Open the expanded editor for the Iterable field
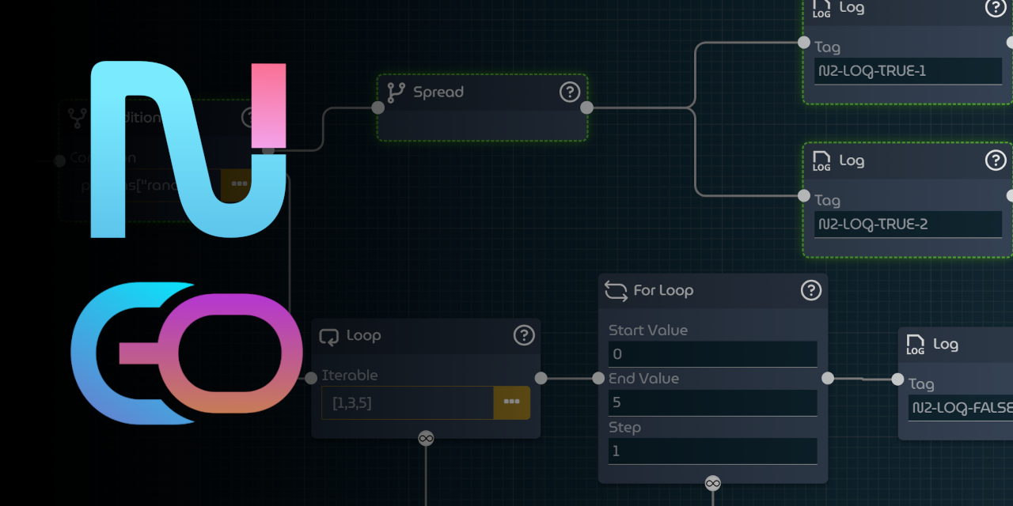Image resolution: width=1013 pixels, height=506 pixels. pos(511,402)
